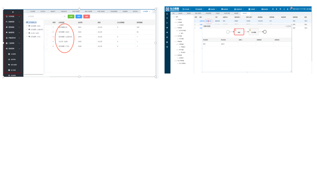Image resolution: width=317 pixels, height=195 pixels.
Task: Open 组织架构 in the sidebar submenu
Action: click(x=13, y=59)
